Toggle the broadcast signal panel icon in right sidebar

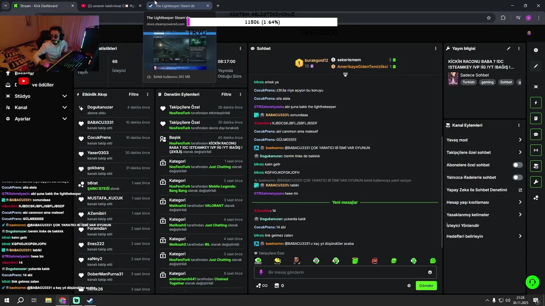point(536,150)
